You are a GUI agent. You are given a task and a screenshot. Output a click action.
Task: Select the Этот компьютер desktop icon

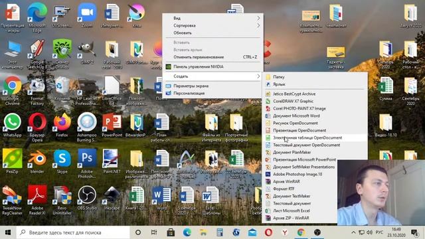coord(12,54)
